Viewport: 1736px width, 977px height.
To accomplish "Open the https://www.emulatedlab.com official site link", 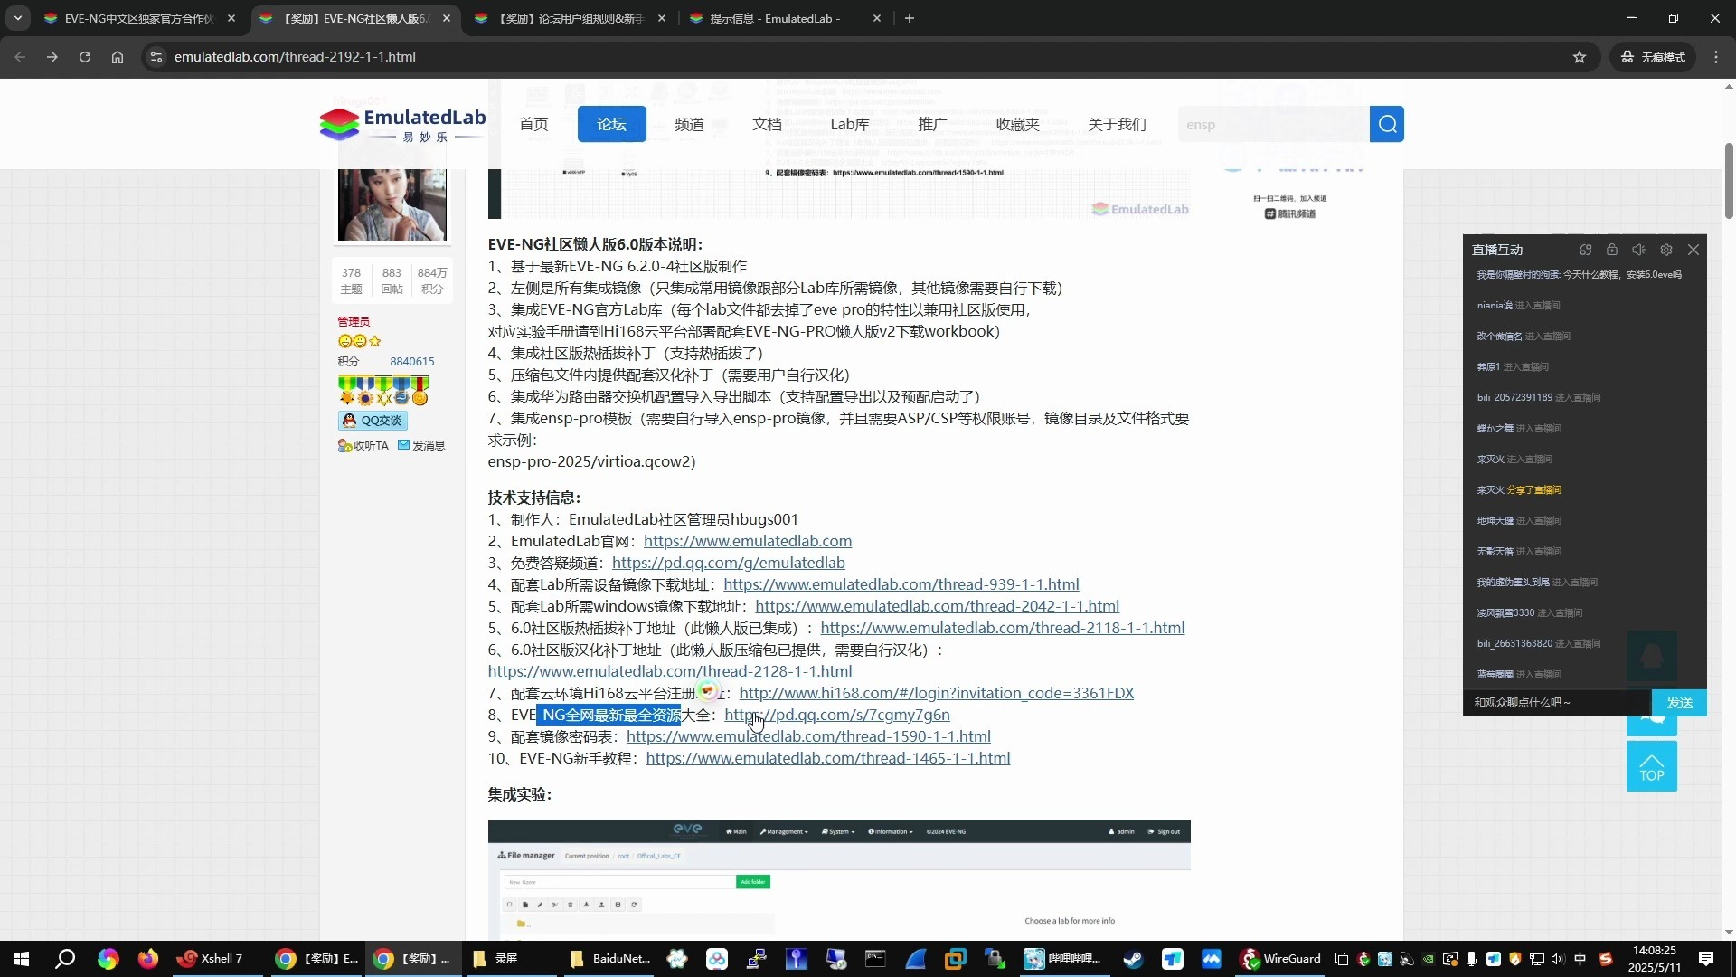I will click(748, 541).
